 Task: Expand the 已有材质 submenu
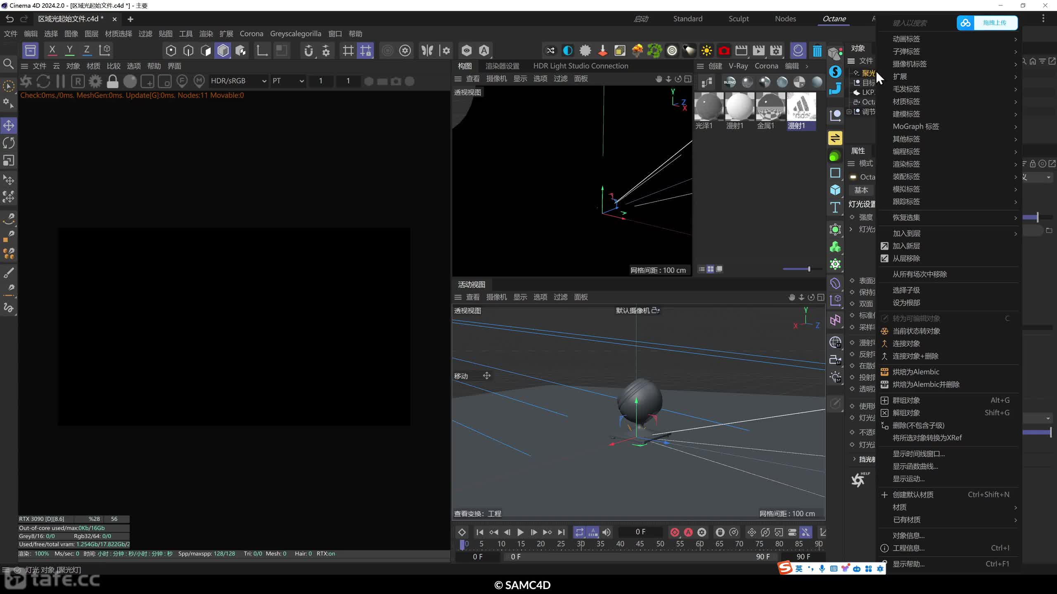[x=948, y=519]
